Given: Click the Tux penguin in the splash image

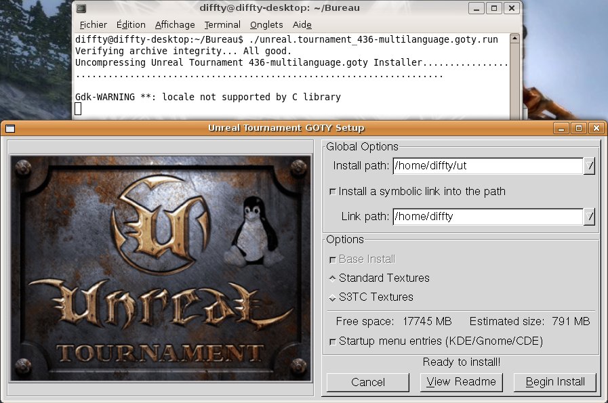Looking at the screenshot, I should coord(254,232).
